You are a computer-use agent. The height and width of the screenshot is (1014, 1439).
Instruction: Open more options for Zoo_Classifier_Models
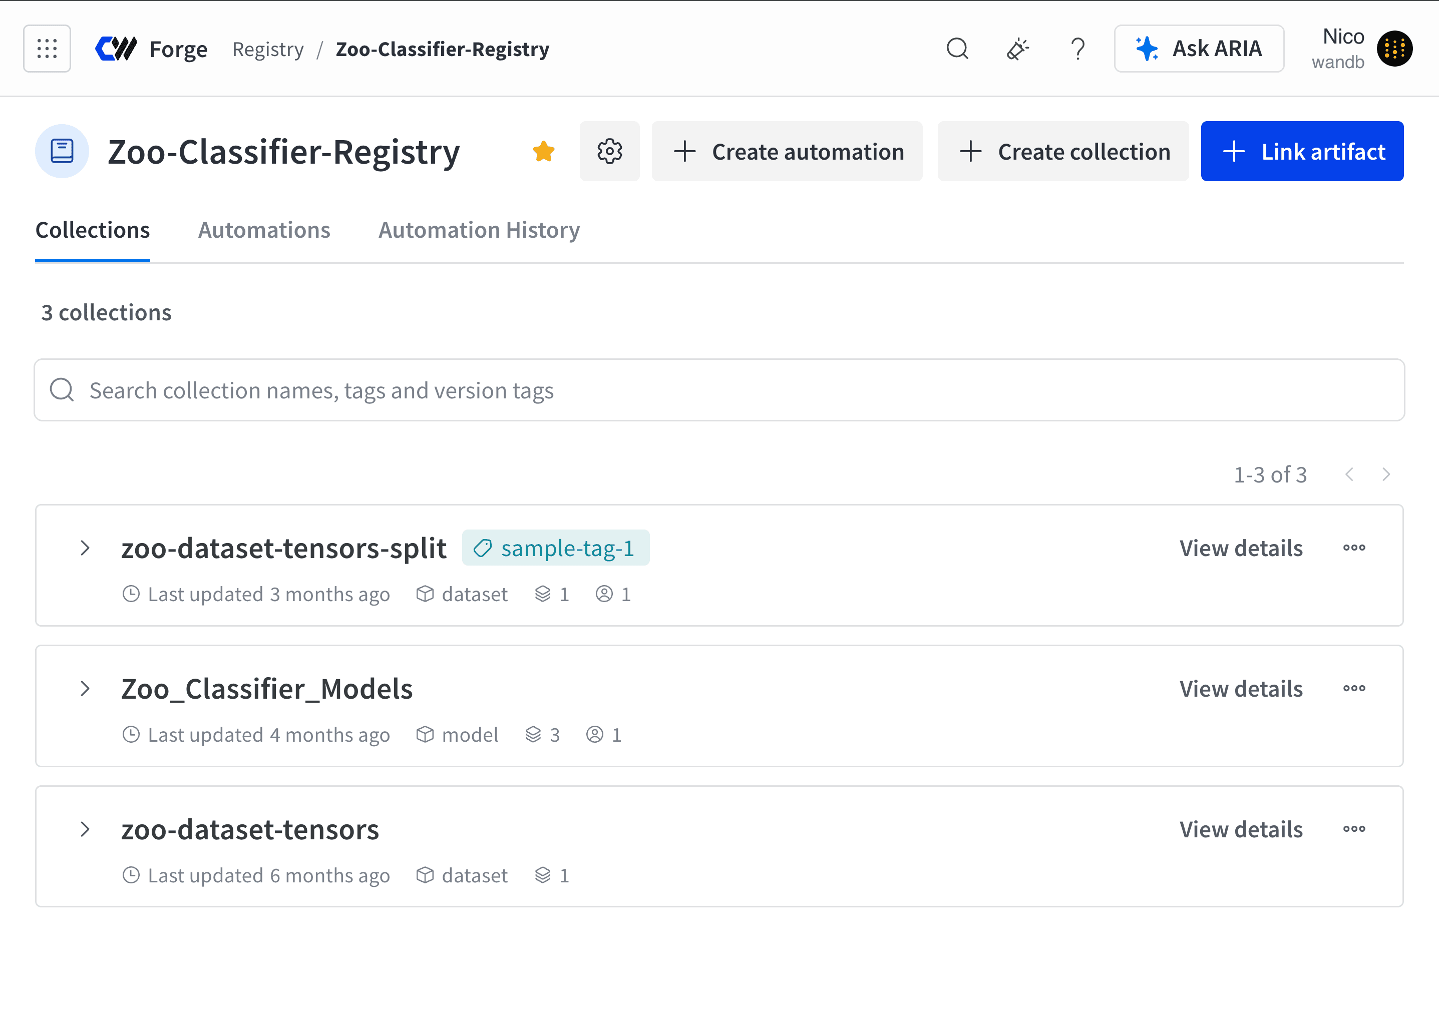(x=1354, y=689)
